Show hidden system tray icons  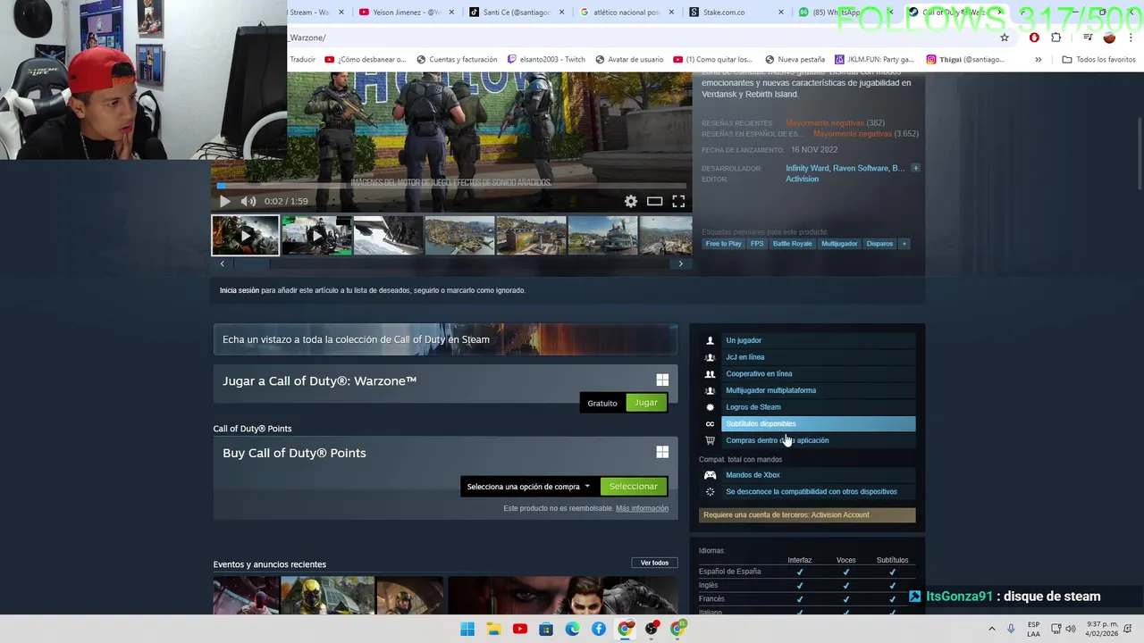coord(991,630)
